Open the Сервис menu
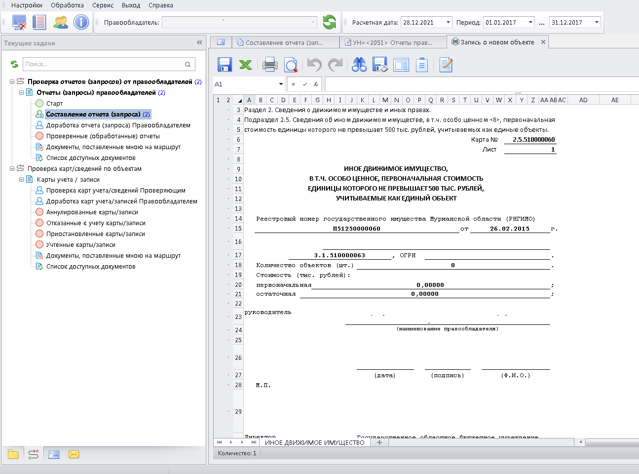This screenshot has height=474, width=639. (103, 5)
